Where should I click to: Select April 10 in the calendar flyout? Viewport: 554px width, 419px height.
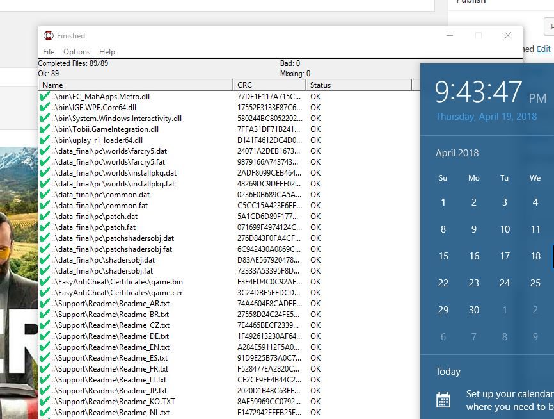pos(505,229)
